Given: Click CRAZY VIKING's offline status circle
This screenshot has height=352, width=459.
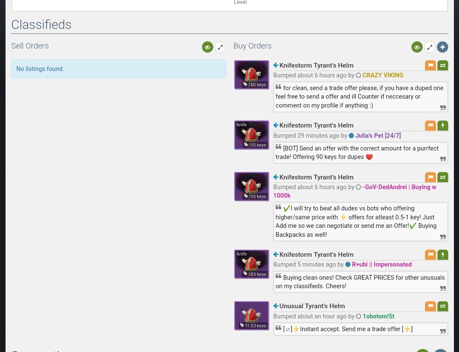Looking at the screenshot, I should click(x=358, y=76).
